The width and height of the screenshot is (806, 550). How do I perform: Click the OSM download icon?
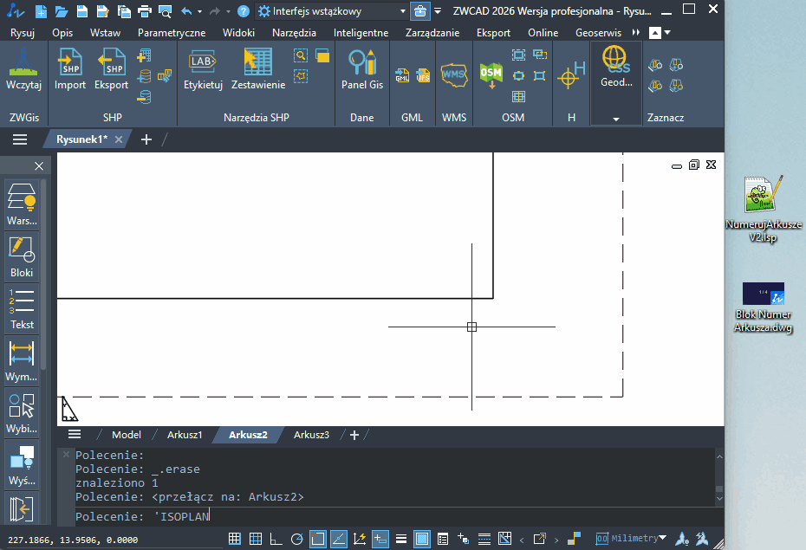pyautogui.click(x=491, y=76)
